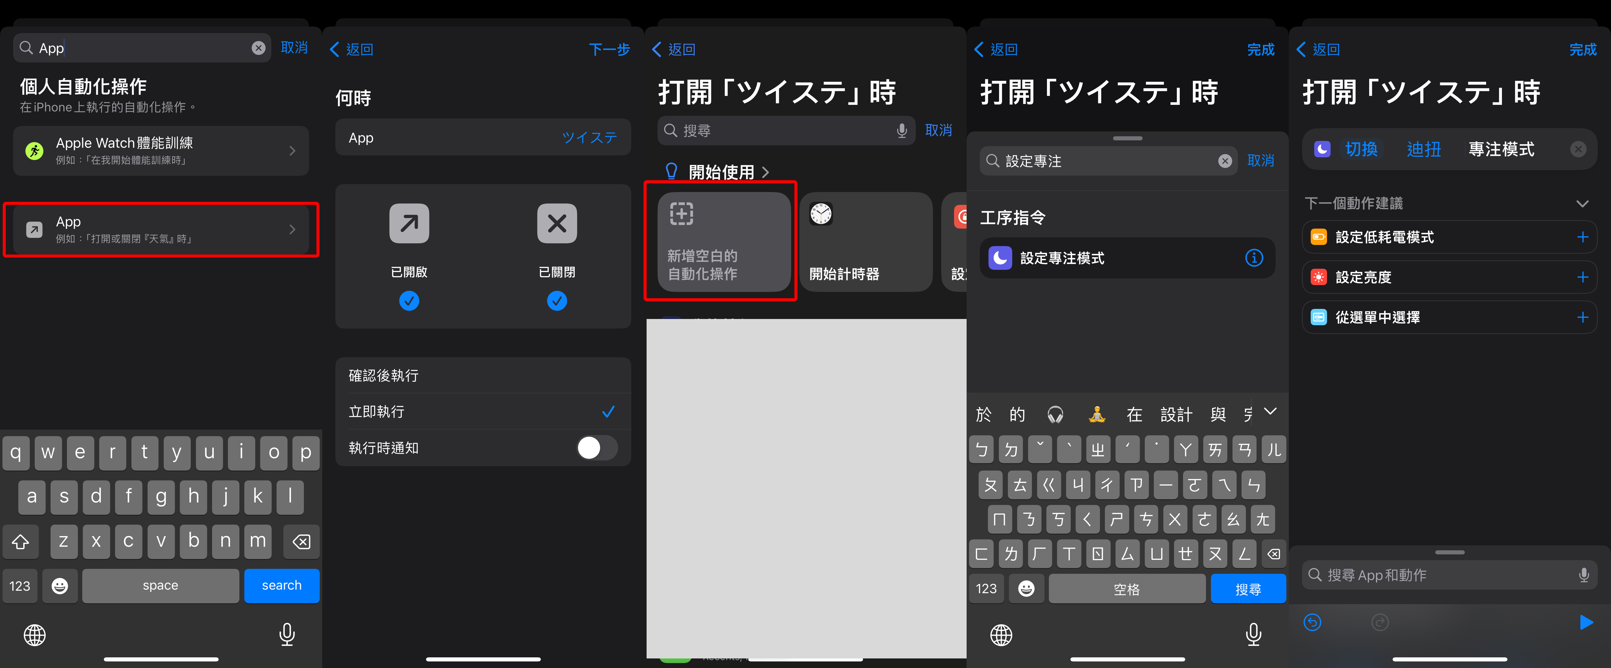Tap the meditation emoji suggestion

(1096, 414)
